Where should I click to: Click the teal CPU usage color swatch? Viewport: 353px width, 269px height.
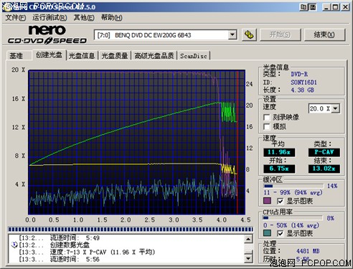tap(267, 233)
